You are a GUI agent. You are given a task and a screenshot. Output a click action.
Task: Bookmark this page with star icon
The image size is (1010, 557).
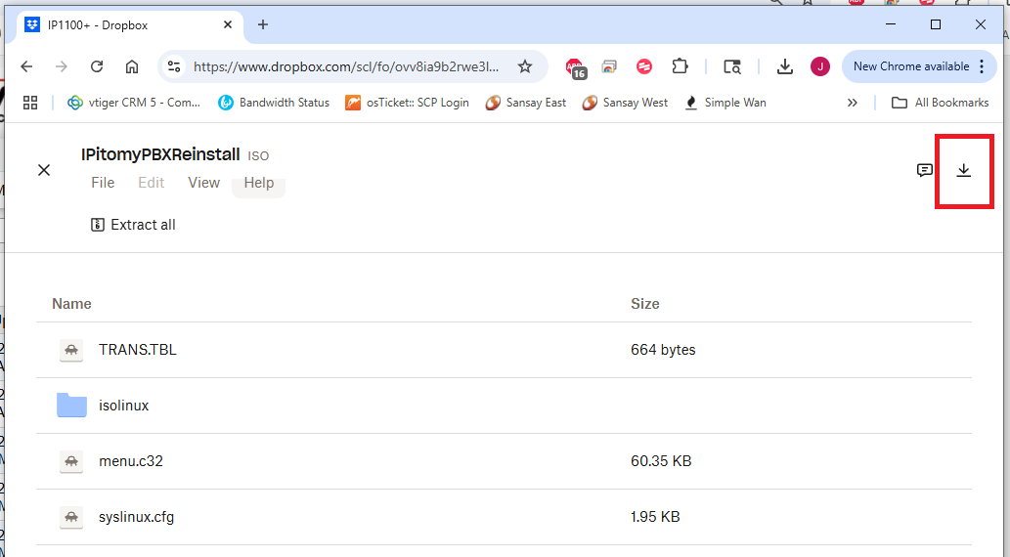pyautogui.click(x=525, y=66)
